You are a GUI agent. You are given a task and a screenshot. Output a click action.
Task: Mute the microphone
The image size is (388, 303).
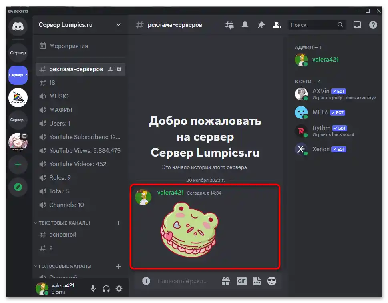click(93, 288)
